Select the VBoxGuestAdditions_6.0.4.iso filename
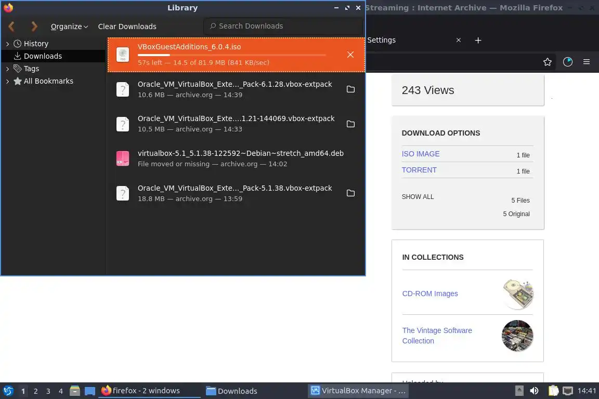This screenshot has width=599, height=399. coord(189,47)
